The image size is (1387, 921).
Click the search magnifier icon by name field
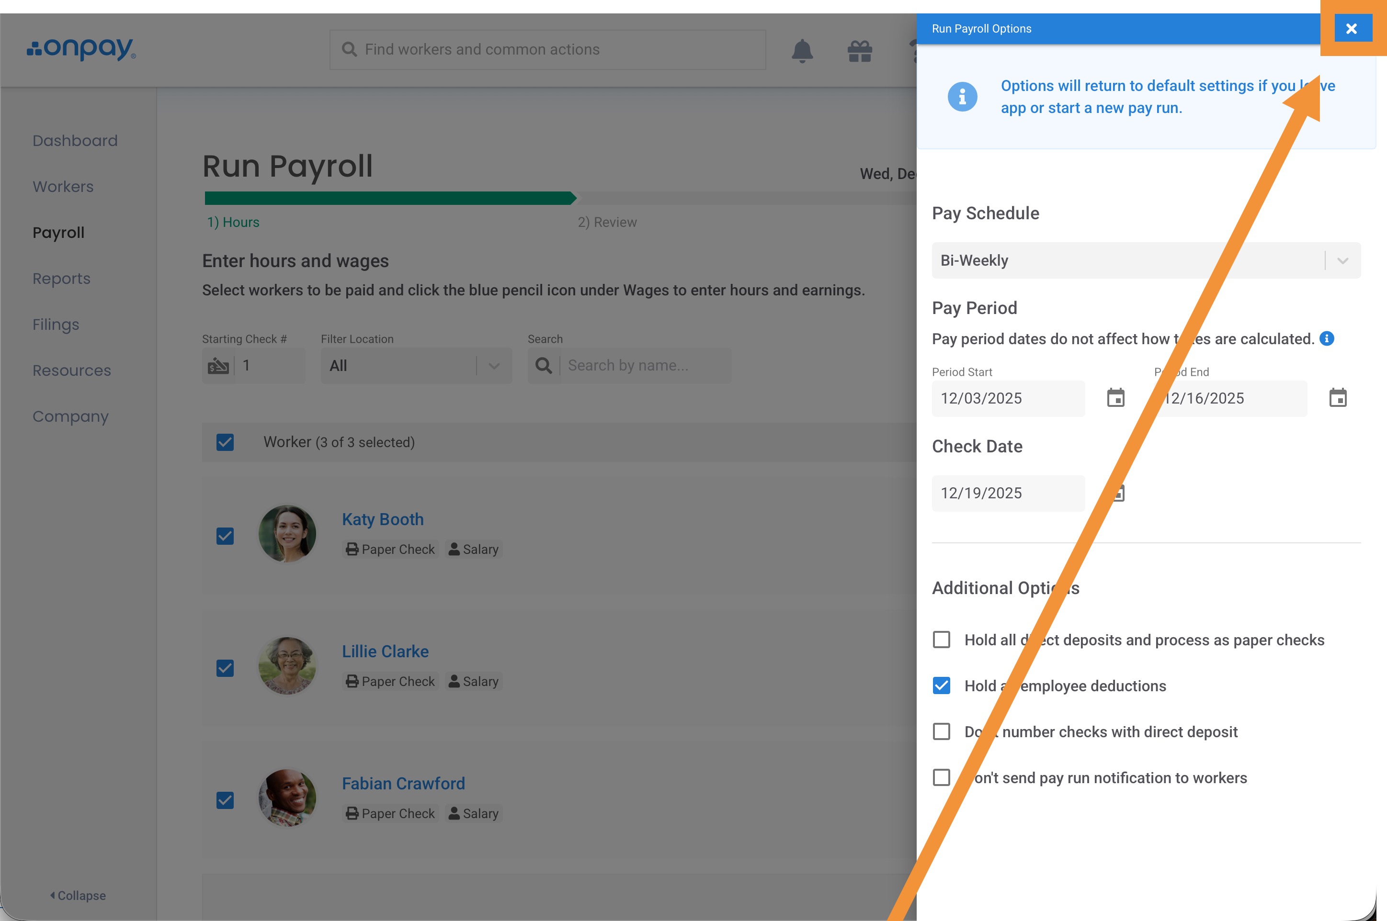(544, 365)
